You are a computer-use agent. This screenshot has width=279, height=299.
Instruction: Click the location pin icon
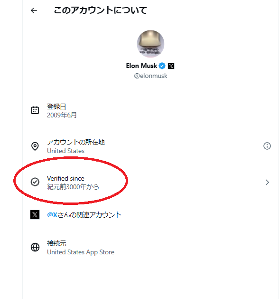(x=35, y=146)
